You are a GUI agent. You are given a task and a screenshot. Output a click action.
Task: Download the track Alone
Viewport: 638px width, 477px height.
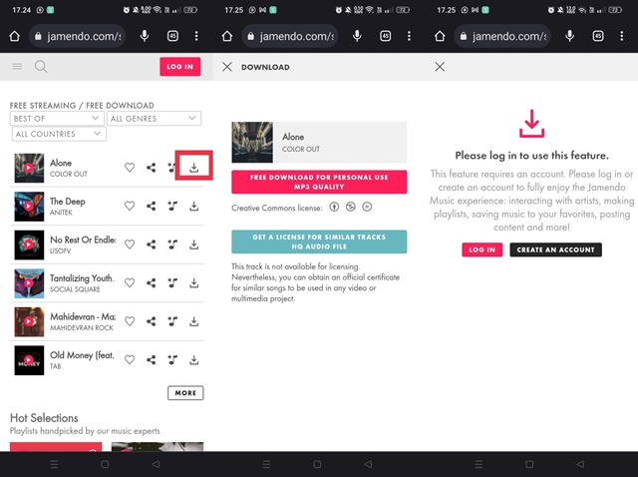pyautogui.click(x=194, y=168)
